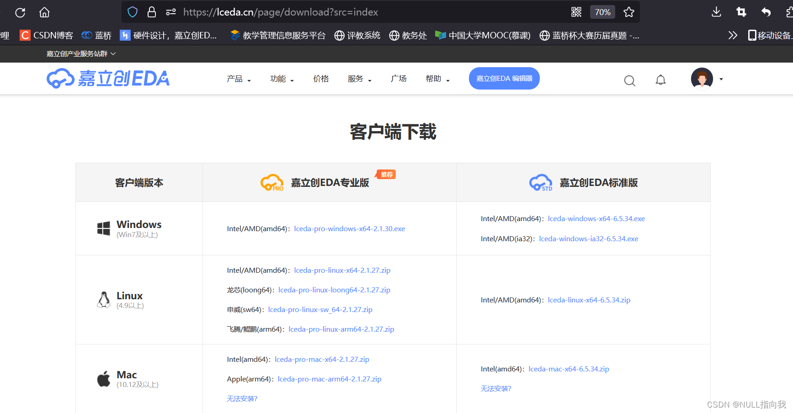Screen dimensions: 793x413
Task: Open tracking protection shield icon
Action: pos(133,12)
